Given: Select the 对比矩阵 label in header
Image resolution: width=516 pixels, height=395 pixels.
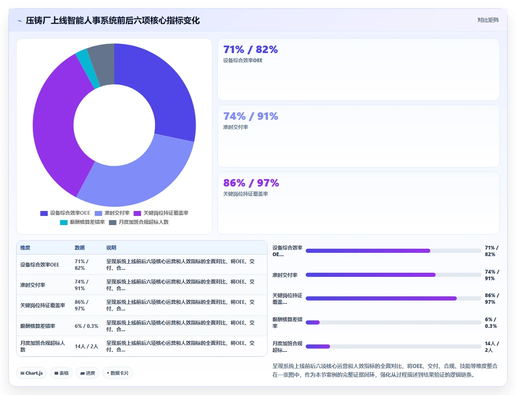Looking at the screenshot, I should point(488,20).
